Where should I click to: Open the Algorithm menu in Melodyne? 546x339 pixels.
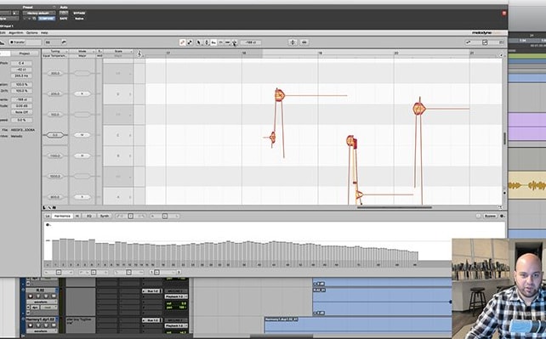[16, 32]
